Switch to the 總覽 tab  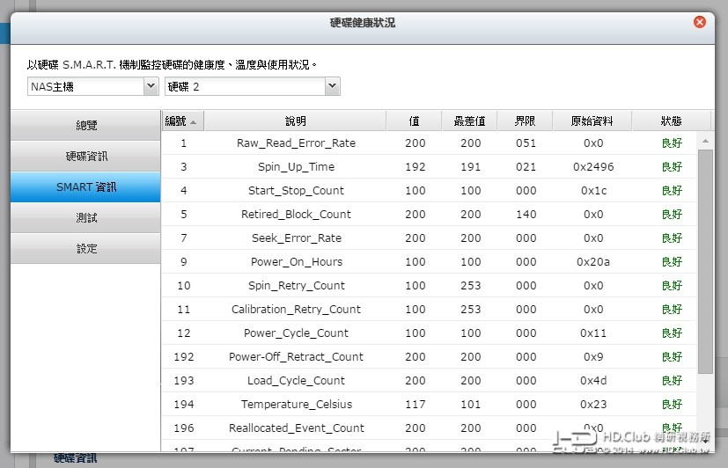click(x=86, y=125)
